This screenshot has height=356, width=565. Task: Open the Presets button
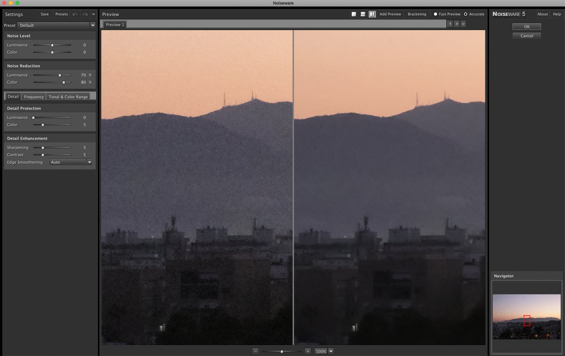(x=62, y=14)
